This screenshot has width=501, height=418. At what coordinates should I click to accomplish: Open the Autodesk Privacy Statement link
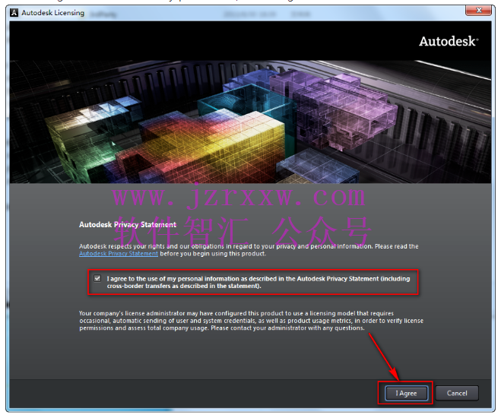tap(119, 254)
